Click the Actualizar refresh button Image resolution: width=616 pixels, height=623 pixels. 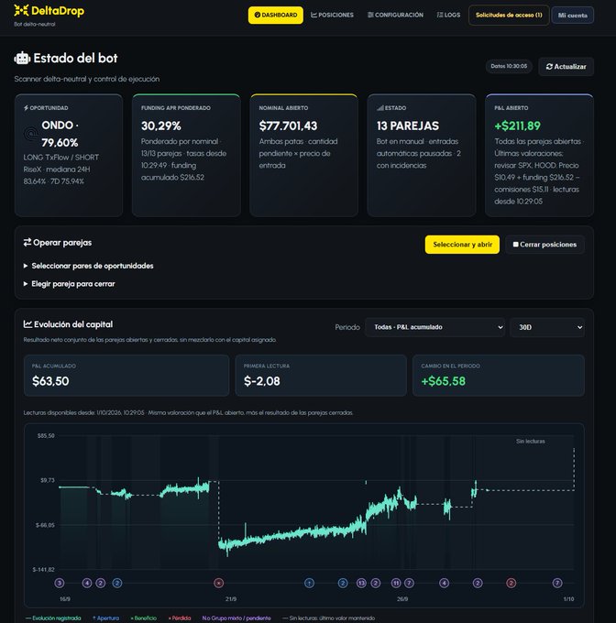click(x=566, y=67)
